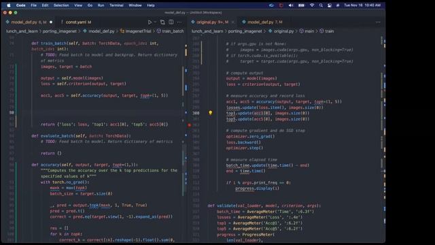Click 'def validate' definition in right editor
Screen dimensions: 435x245
[x=264, y=206]
